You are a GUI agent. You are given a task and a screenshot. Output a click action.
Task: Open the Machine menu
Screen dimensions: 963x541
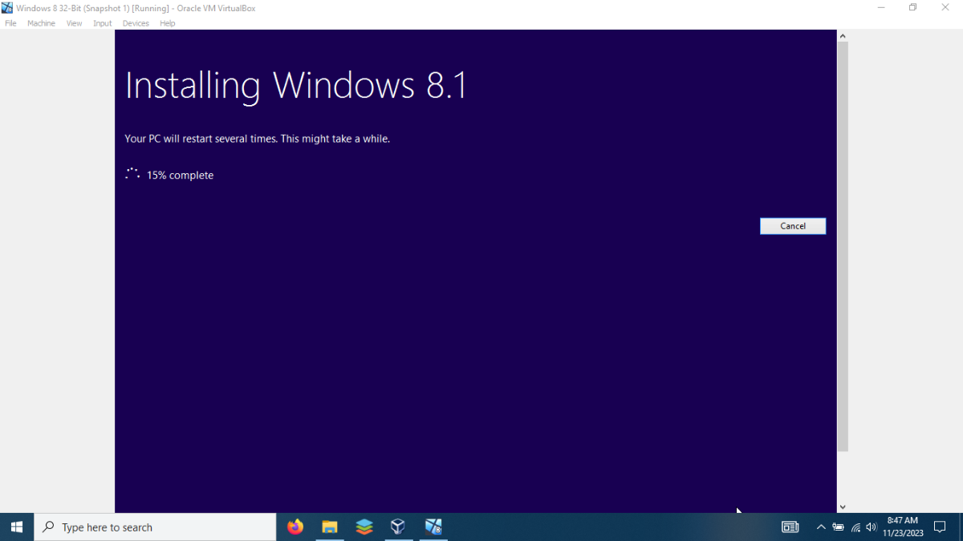[x=41, y=23]
